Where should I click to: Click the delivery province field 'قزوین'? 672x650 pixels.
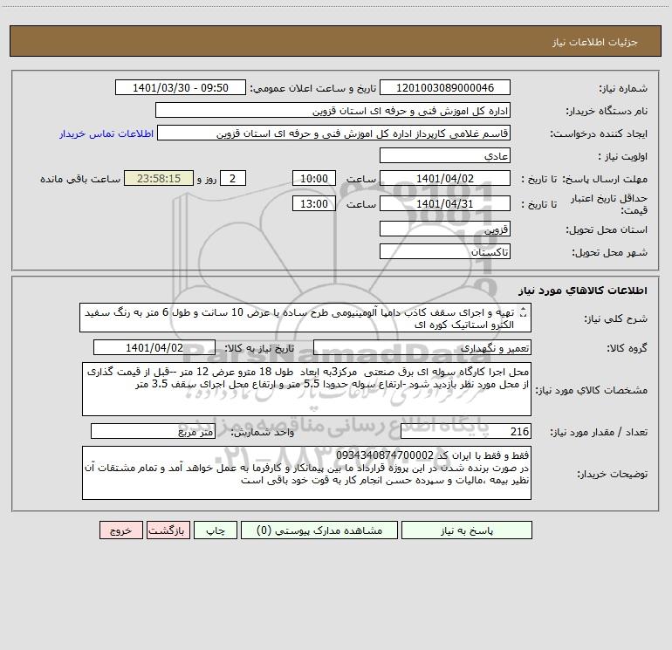pyautogui.click(x=445, y=229)
